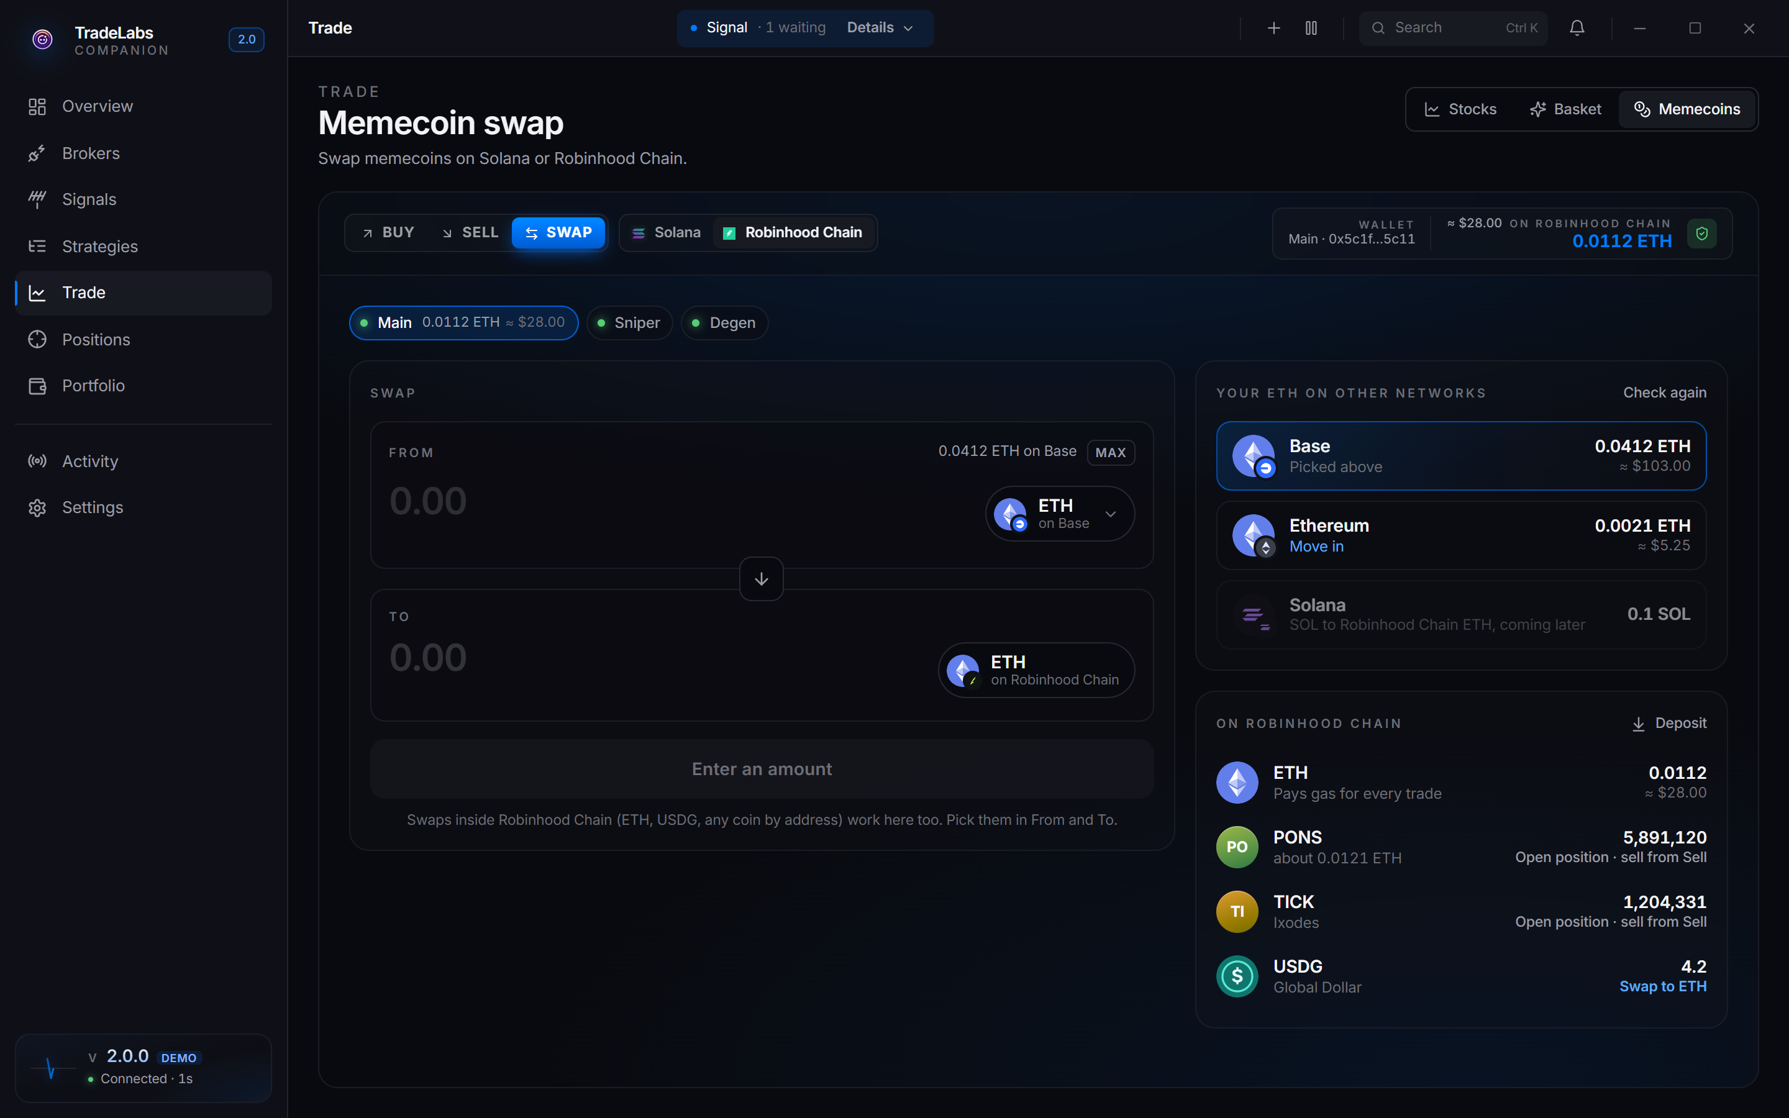
Task: Click the To amount field
Action: coord(650,657)
